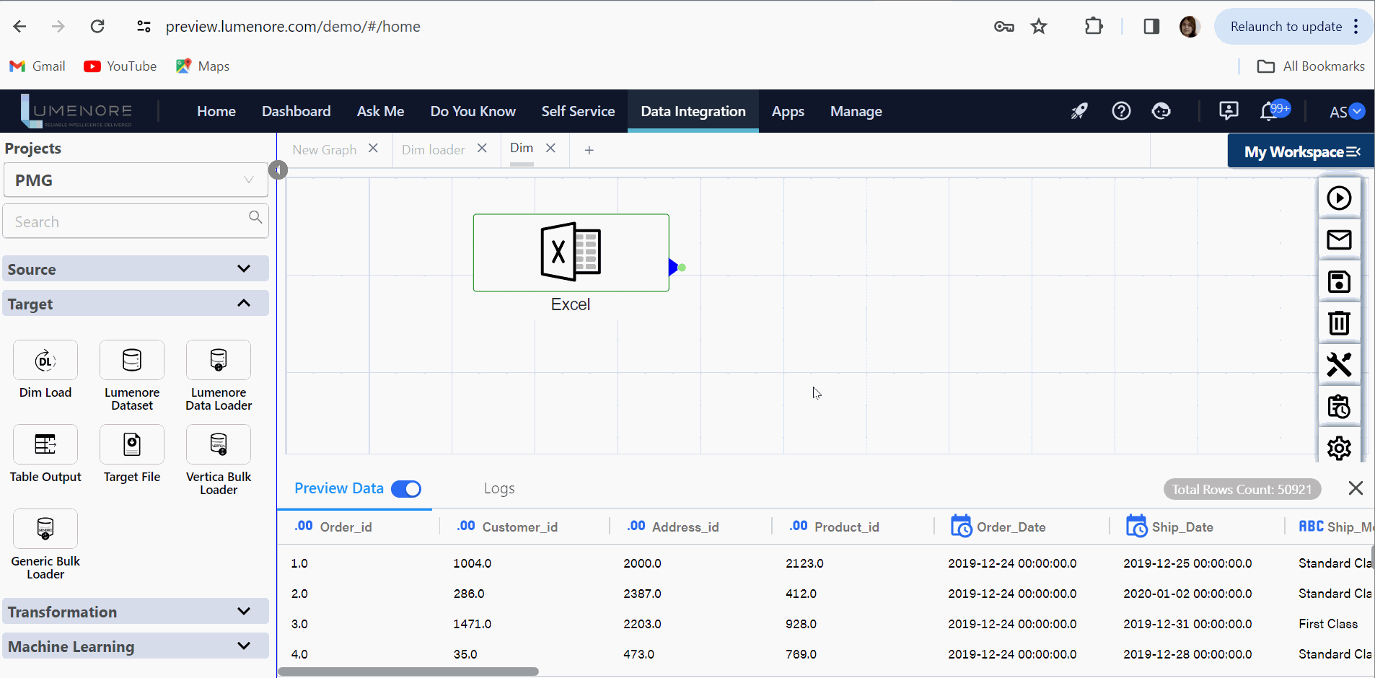1375x678 pixels.
Task: Click the save disk icon in toolbar
Action: click(1339, 282)
